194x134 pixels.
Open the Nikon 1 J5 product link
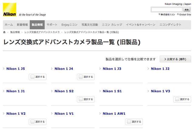coord(15,69)
